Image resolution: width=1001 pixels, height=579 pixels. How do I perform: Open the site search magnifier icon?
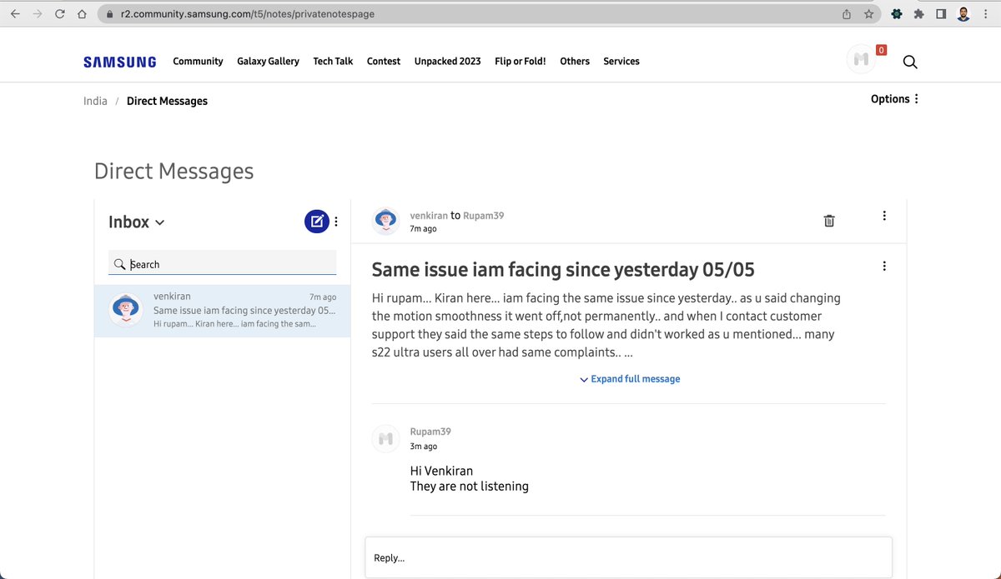tap(910, 62)
